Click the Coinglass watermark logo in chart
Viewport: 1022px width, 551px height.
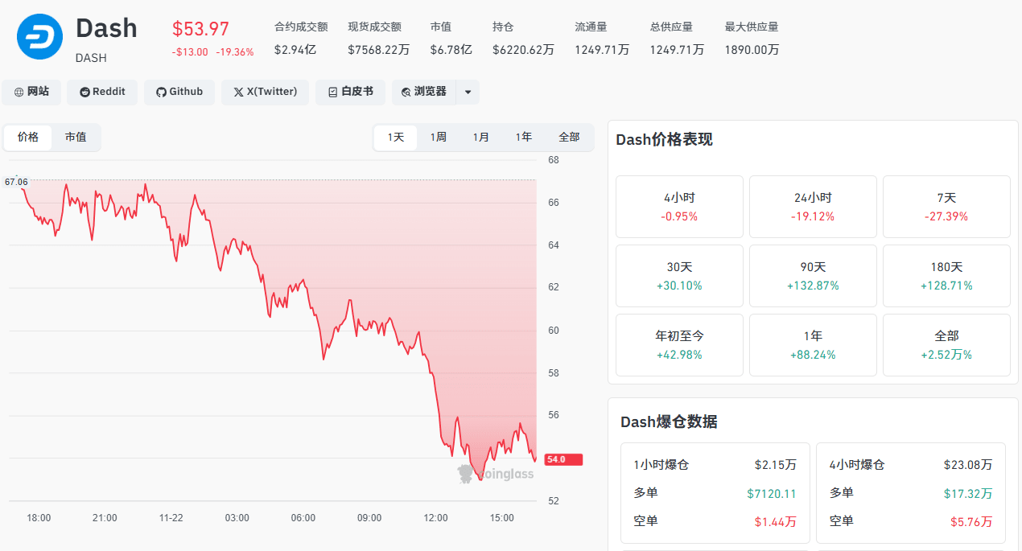[x=496, y=474]
